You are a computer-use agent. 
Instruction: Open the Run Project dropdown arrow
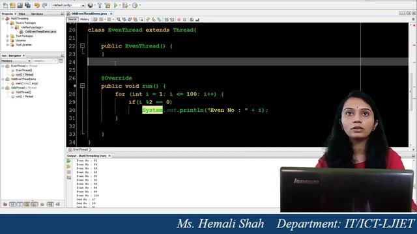119,5
